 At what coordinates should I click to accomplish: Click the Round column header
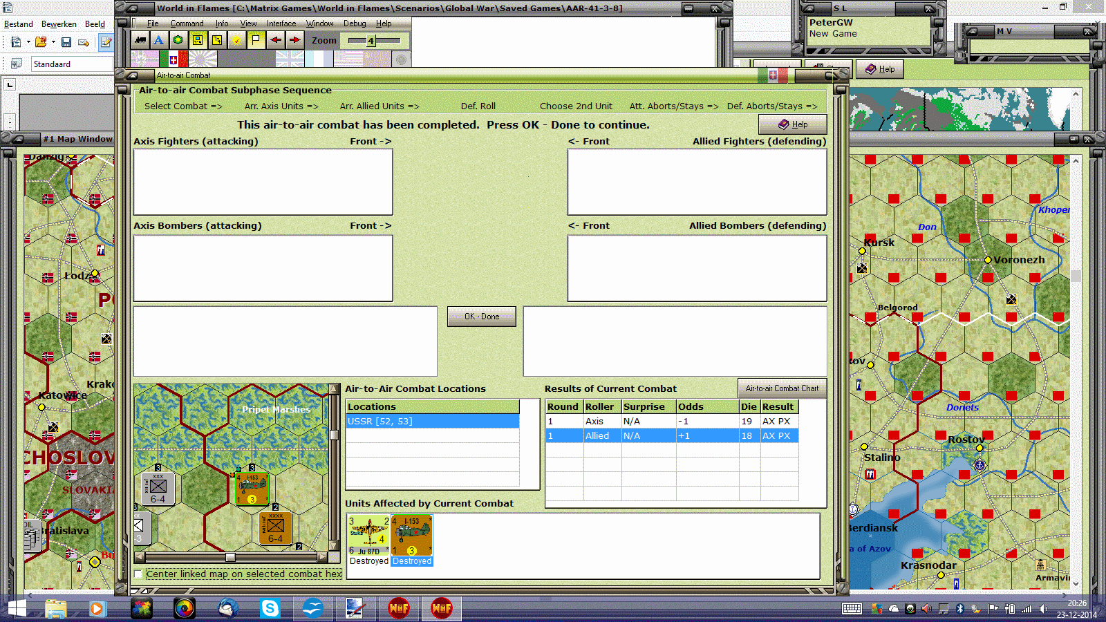pyautogui.click(x=564, y=407)
